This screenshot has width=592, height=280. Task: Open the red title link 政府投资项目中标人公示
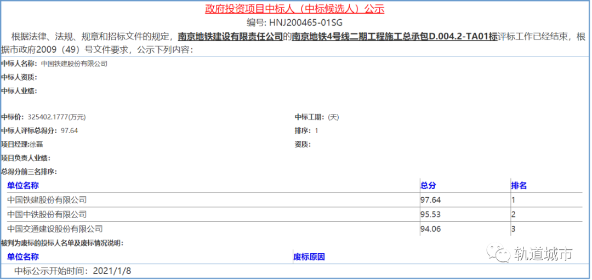[x=295, y=9]
